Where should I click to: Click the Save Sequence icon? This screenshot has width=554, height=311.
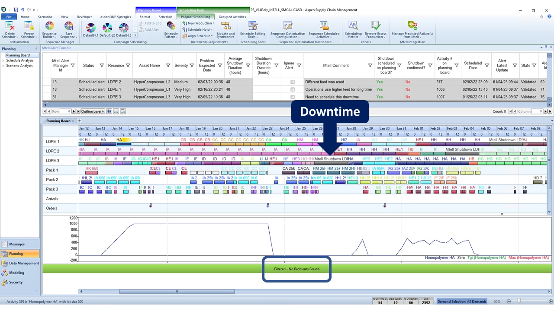point(68,29)
